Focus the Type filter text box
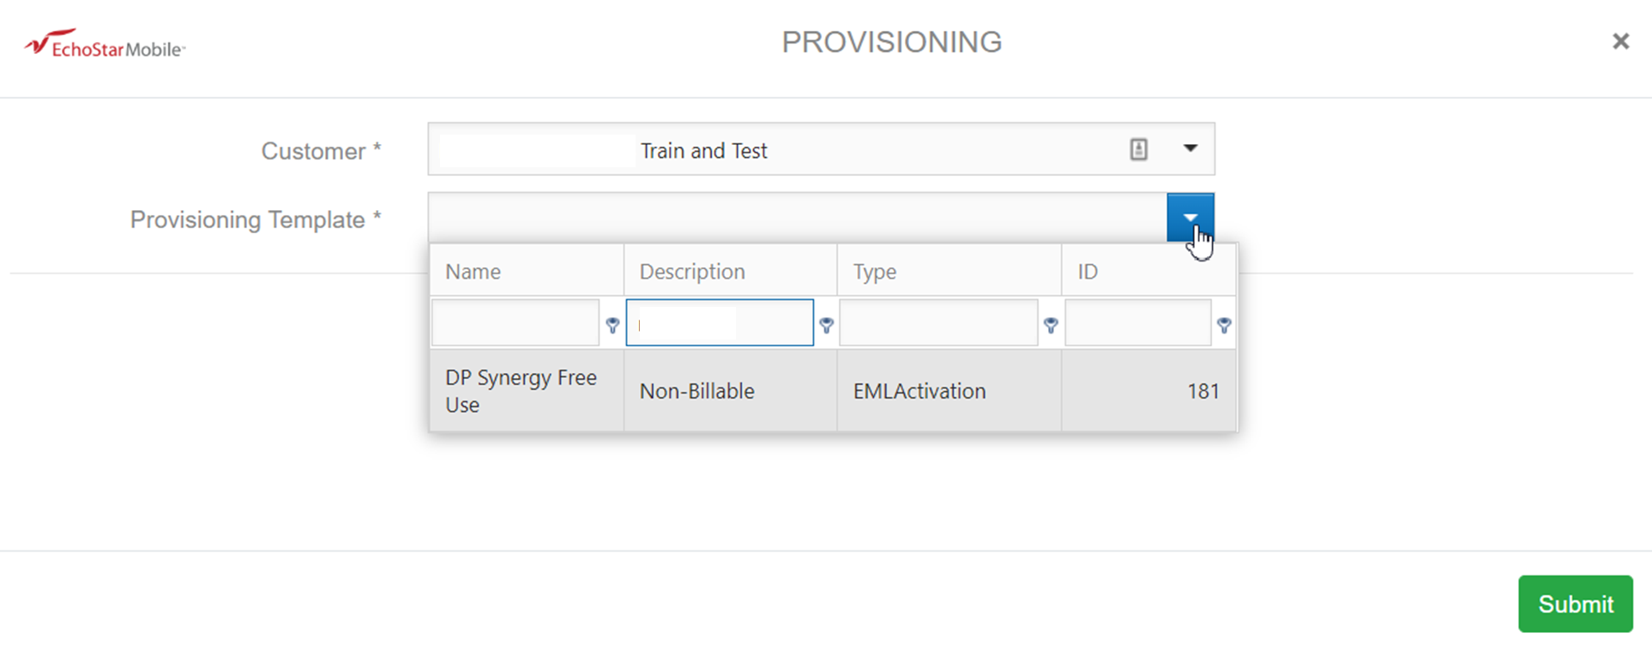This screenshot has width=1652, height=650. (938, 323)
